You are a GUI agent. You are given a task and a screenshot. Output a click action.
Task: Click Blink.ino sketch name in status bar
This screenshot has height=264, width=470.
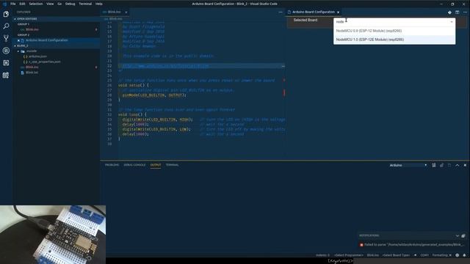(373, 255)
